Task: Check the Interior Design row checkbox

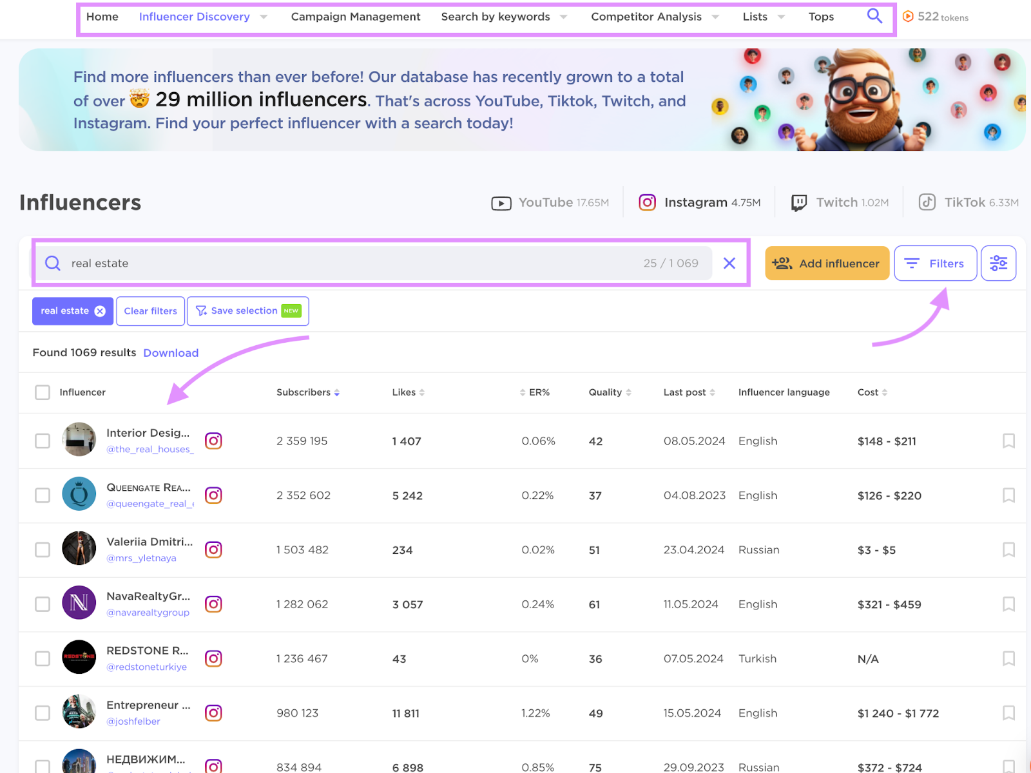Action: click(43, 441)
